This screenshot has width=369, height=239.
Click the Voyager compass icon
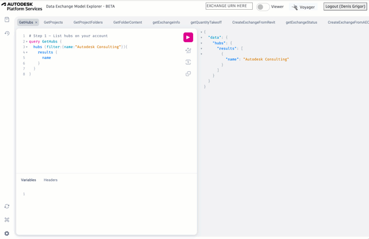(x=294, y=7)
